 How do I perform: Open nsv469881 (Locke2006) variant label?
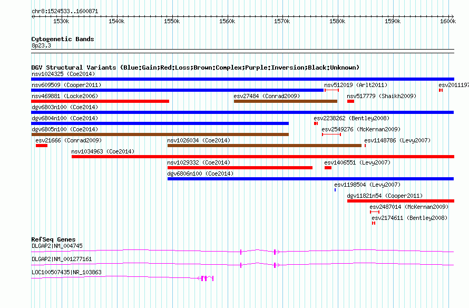tap(65, 96)
